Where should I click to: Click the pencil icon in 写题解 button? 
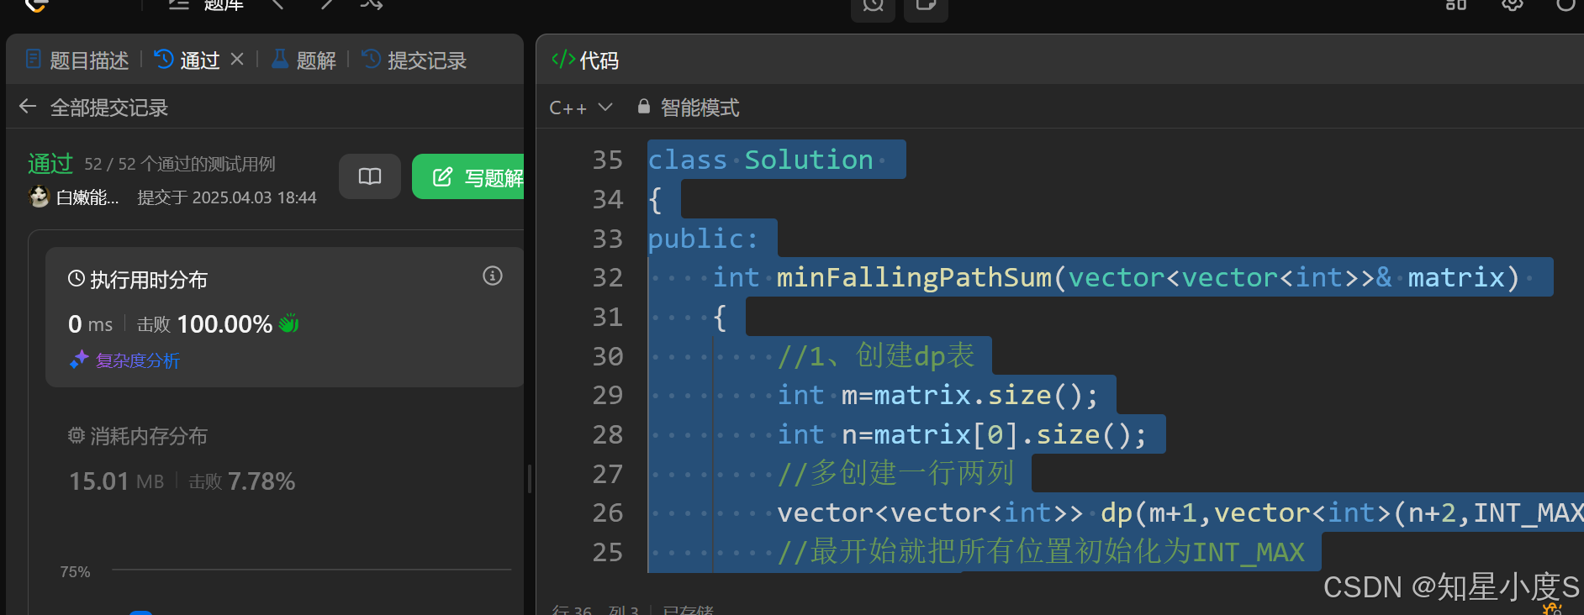pos(442,176)
